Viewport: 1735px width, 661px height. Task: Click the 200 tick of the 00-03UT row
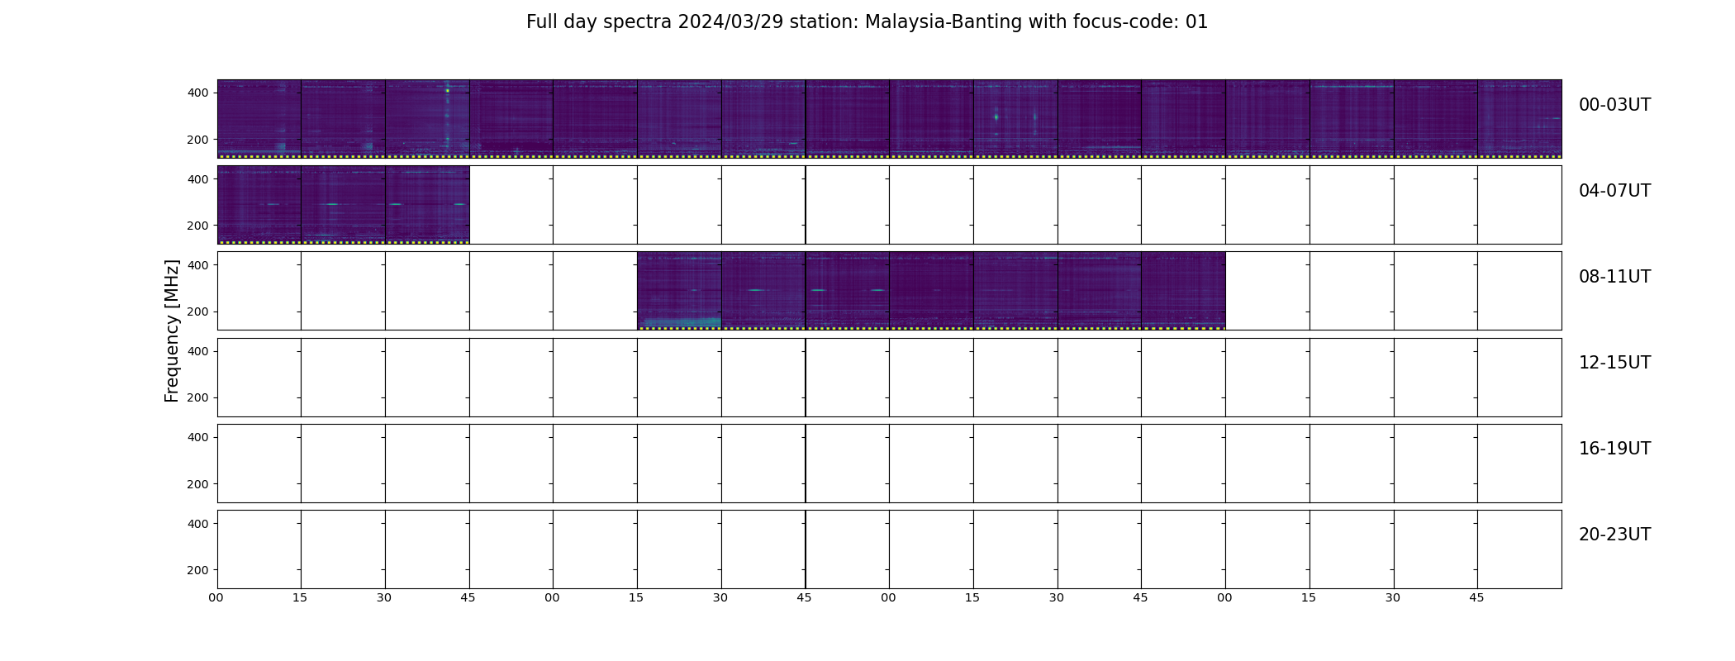(198, 140)
